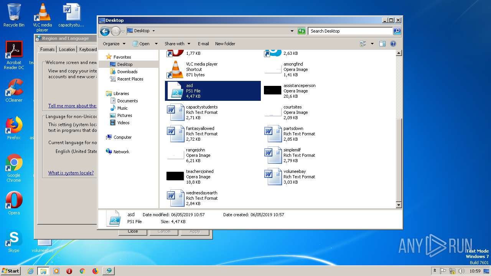Screen dimensions: 491x276
Task: Select Network in the navigation pane
Action: pos(121,152)
